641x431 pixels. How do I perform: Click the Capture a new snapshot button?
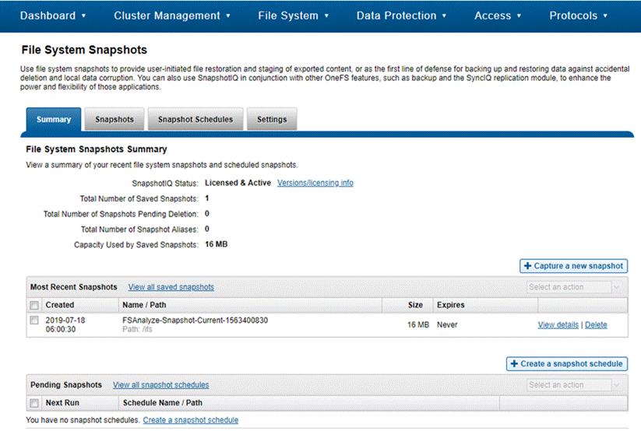point(573,266)
